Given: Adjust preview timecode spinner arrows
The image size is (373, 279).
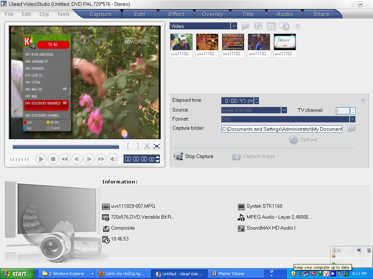Looking at the screenshot, I should [157, 159].
